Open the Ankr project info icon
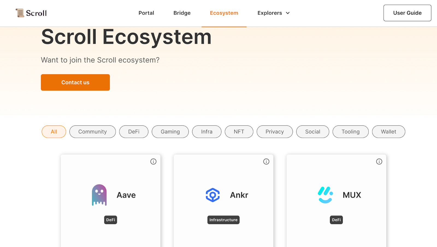437x247 pixels. pyautogui.click(x=266, y=161)
